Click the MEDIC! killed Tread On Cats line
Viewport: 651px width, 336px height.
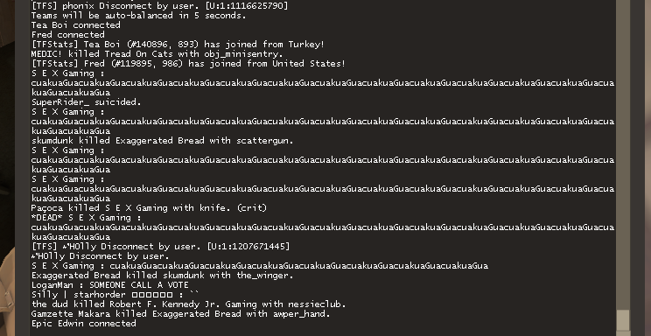157,54
